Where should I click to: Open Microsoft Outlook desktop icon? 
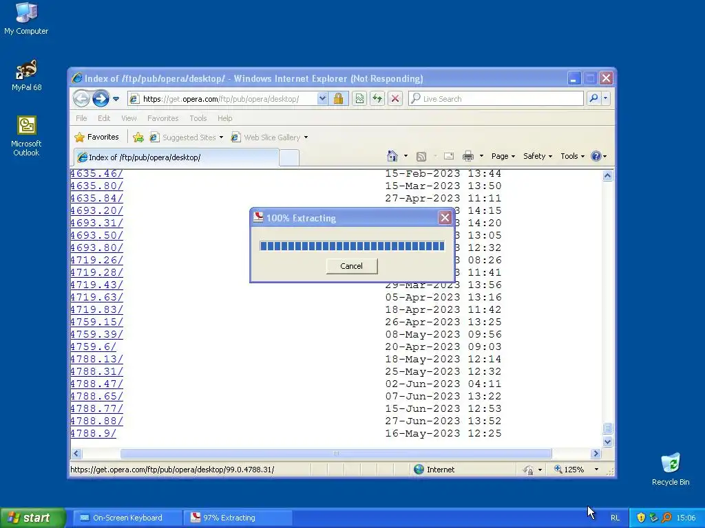point(26,136)
